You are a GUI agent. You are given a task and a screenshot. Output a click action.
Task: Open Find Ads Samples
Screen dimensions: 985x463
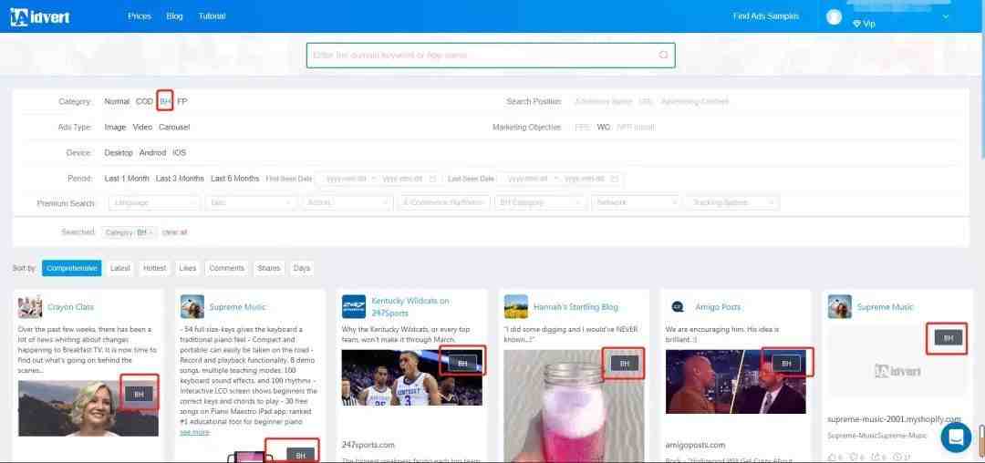click(x=766, y=16)
